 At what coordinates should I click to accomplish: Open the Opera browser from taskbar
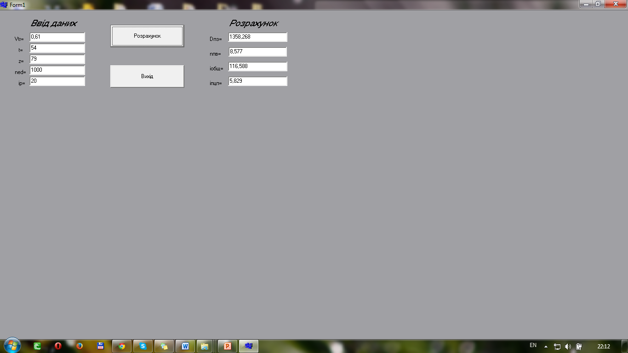click(x=58, y=346)
